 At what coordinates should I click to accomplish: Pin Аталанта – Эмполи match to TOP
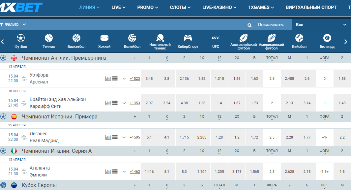(x=24, y=172)
